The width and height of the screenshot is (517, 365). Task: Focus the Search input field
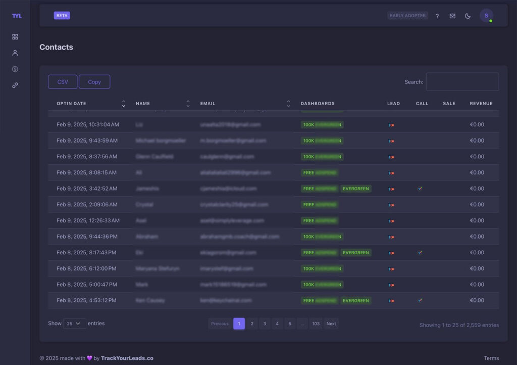tap(462, 82)
